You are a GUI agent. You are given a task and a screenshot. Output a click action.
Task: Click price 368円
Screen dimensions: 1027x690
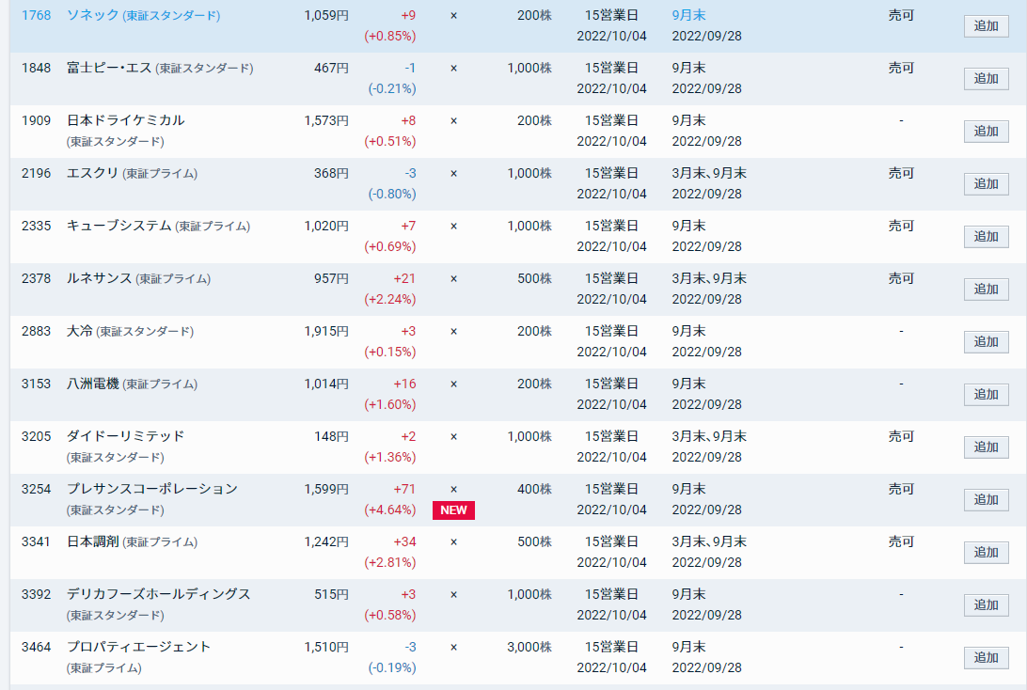click(331, 174)
